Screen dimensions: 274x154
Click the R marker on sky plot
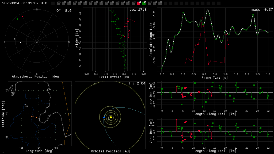[x=14, y=39]
